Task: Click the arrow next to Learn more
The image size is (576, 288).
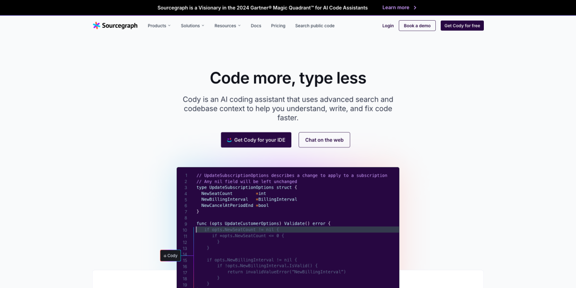Action: point(415,8)
